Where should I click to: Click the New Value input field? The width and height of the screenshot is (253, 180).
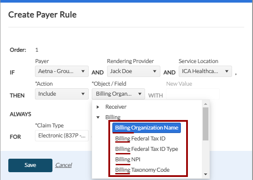click(x=193, y=94)
